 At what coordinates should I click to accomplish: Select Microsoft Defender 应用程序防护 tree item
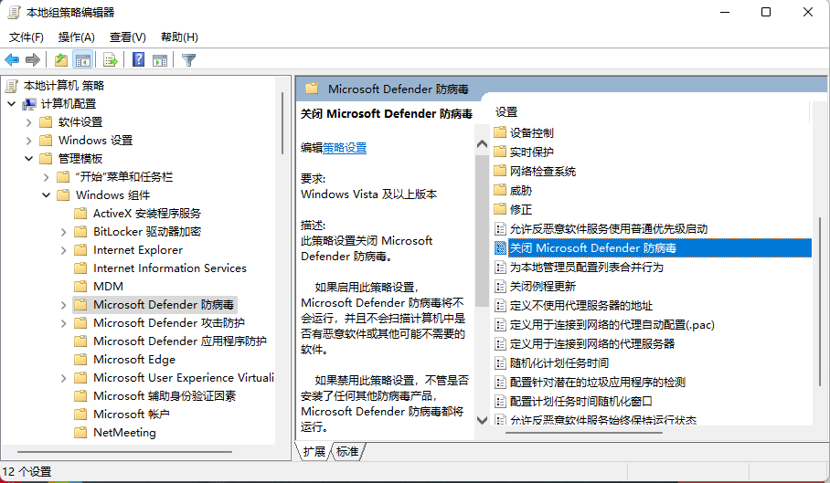[179, 341]
